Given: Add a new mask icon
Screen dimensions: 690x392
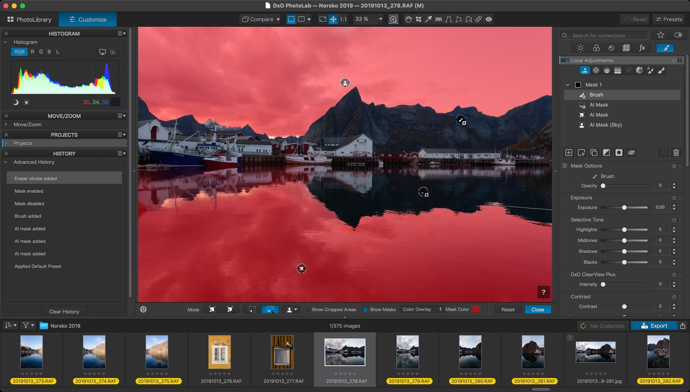Looking at the screenshot, I should tap(568, 153).
